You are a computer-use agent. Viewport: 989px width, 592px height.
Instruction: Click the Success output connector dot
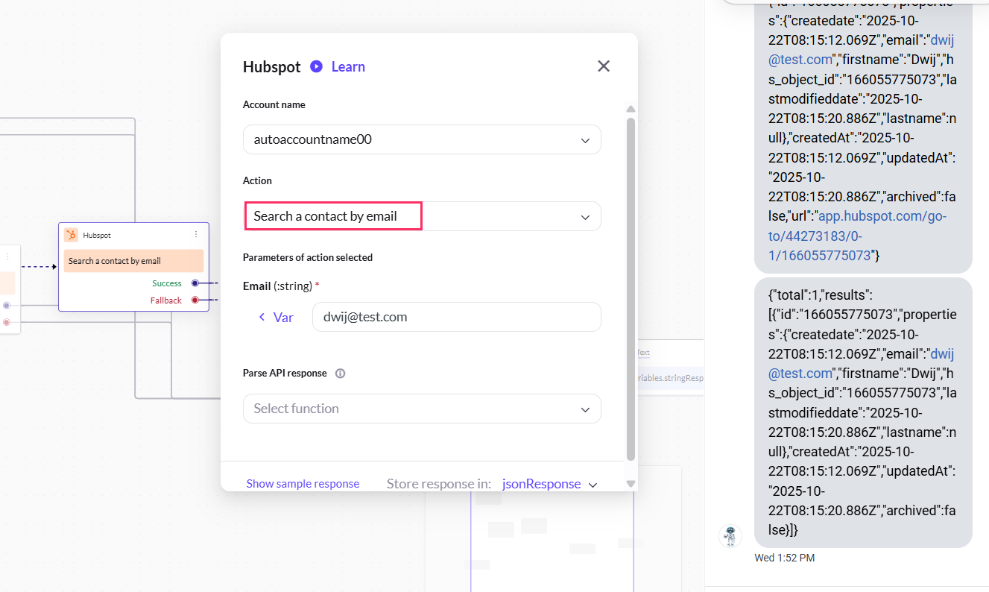tap(195, 283)
